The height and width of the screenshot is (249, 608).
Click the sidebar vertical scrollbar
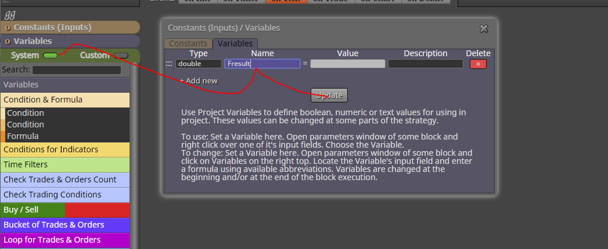[135, 155]
